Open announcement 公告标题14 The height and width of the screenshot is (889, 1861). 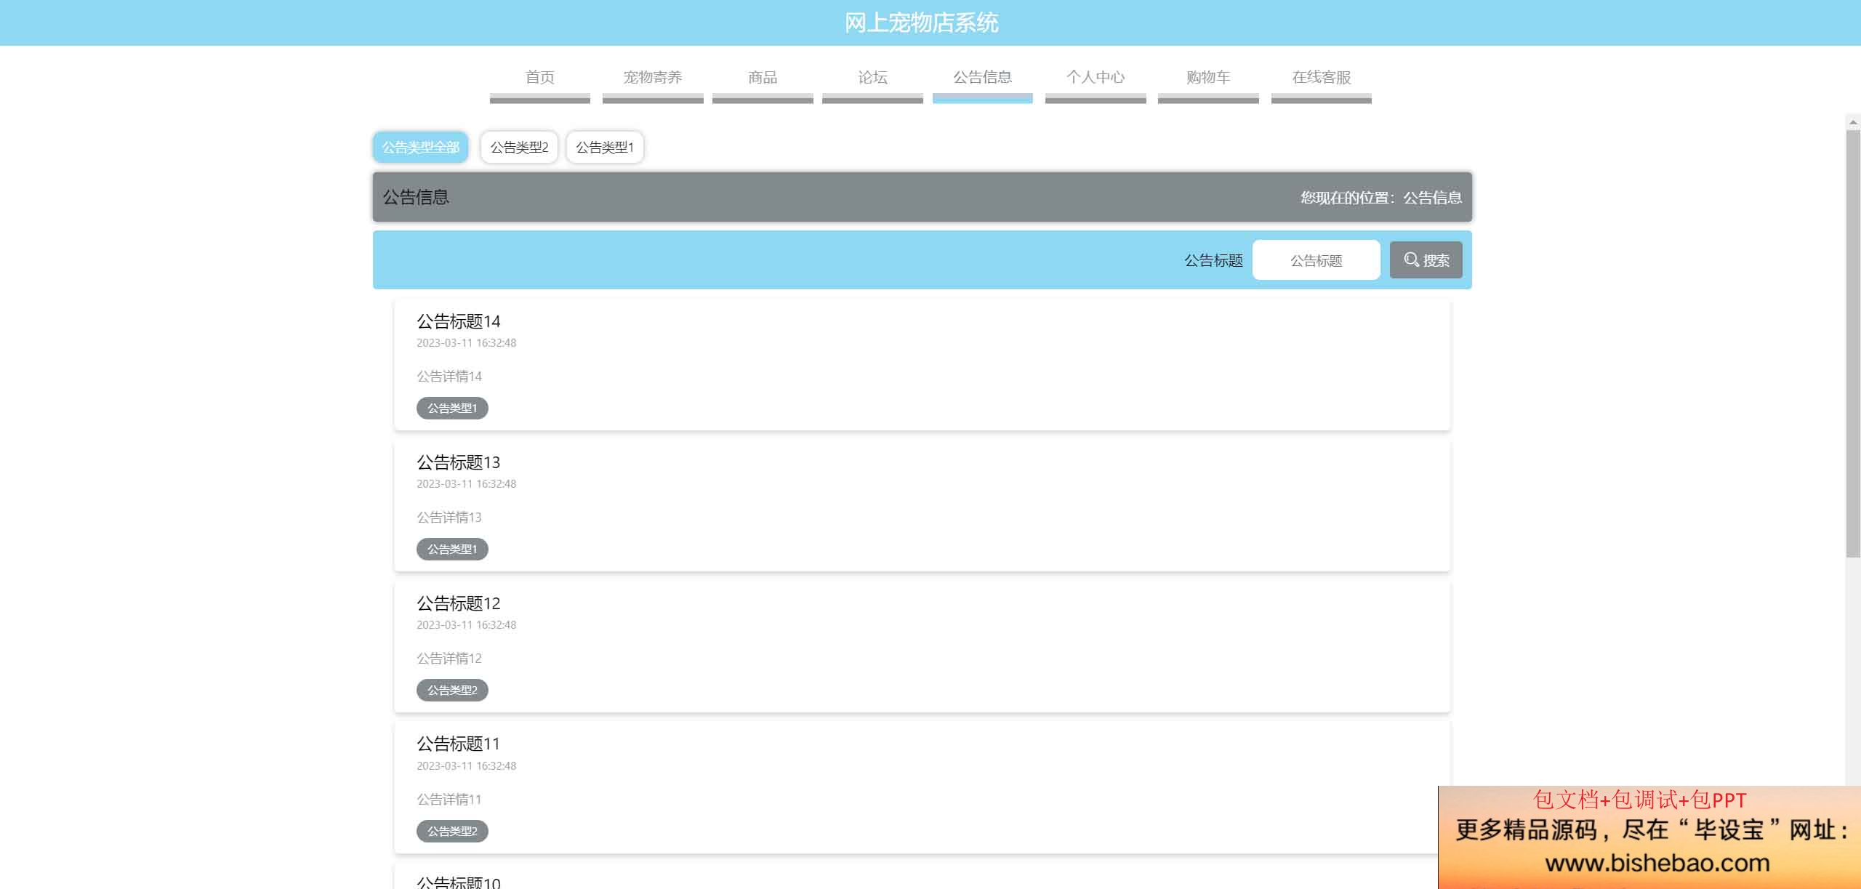(x=458, y=321)
